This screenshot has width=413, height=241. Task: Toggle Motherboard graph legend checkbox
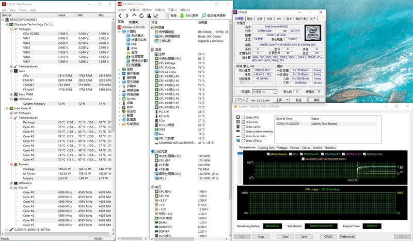point(268,154)
